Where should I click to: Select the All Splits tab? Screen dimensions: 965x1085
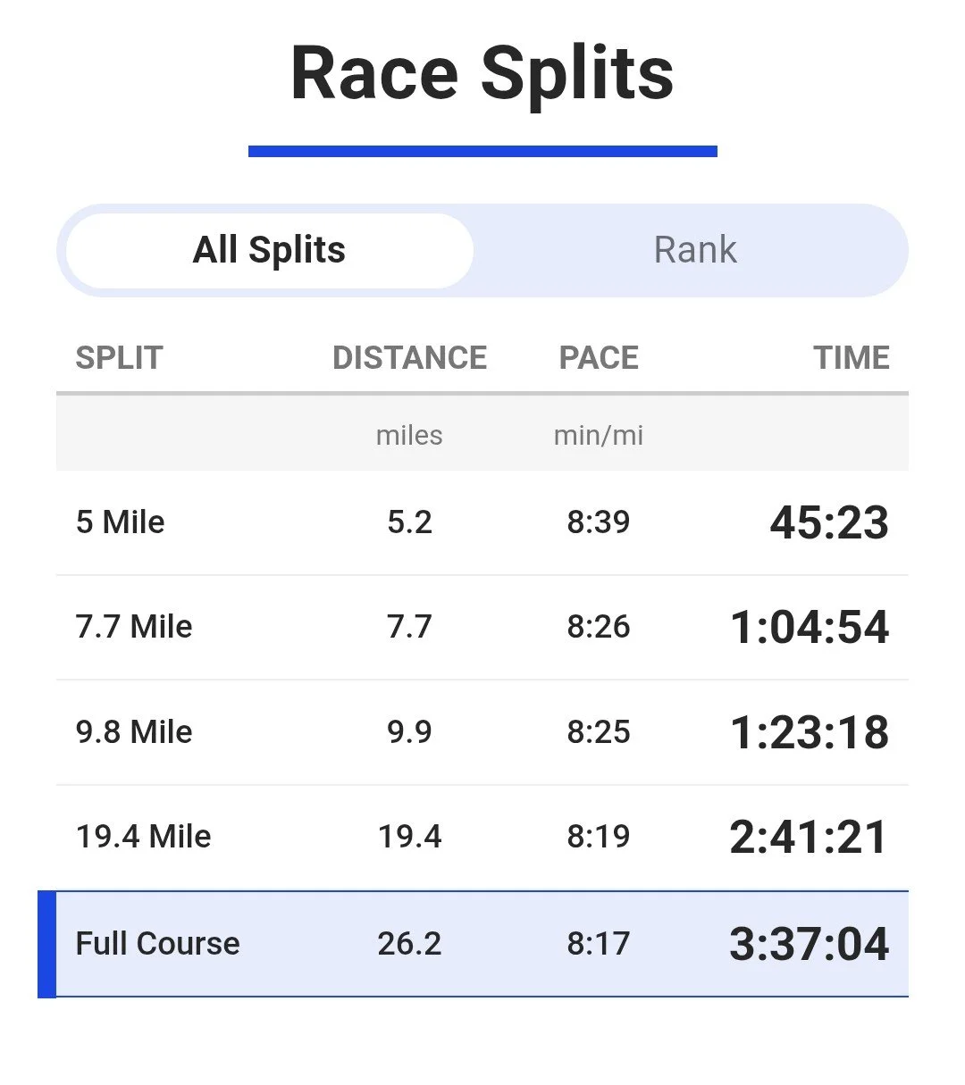tap(269, 250)
